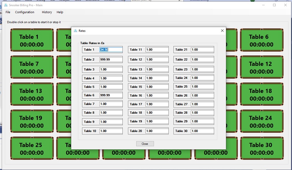Select the Table 11 rate input
The image size is (292, 170).
point(157,50)
